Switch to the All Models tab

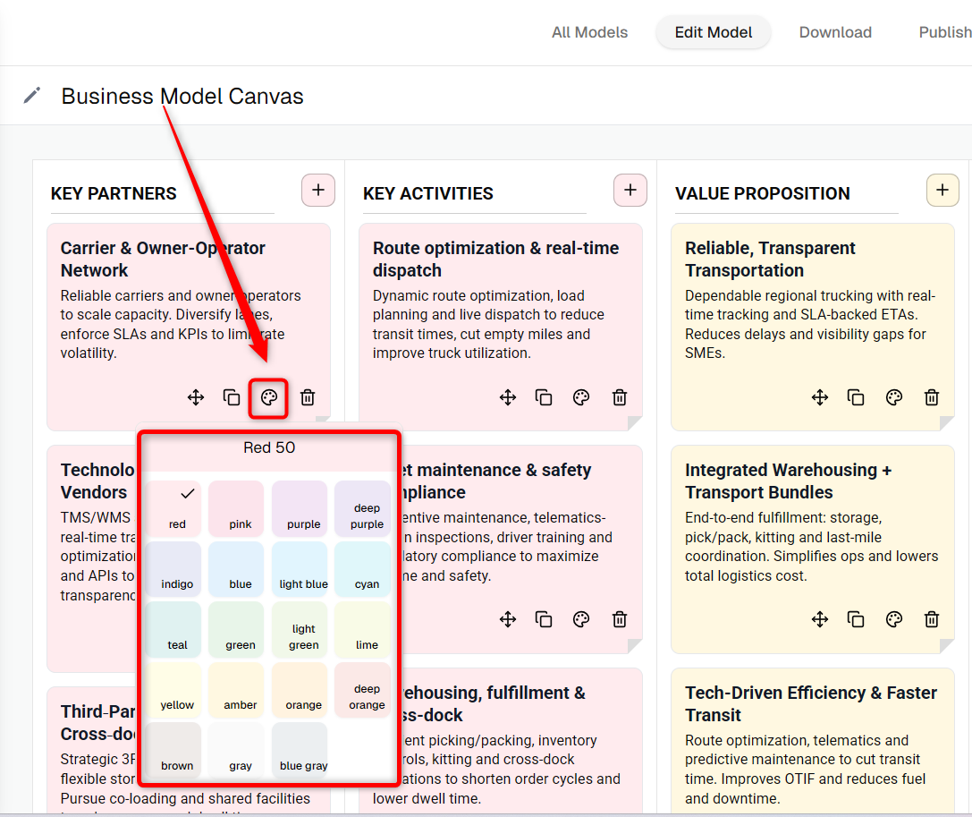pos(589,32)
